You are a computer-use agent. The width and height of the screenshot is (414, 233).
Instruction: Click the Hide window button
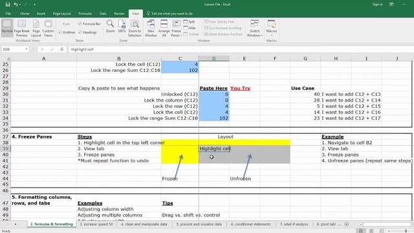pos(190,28)
